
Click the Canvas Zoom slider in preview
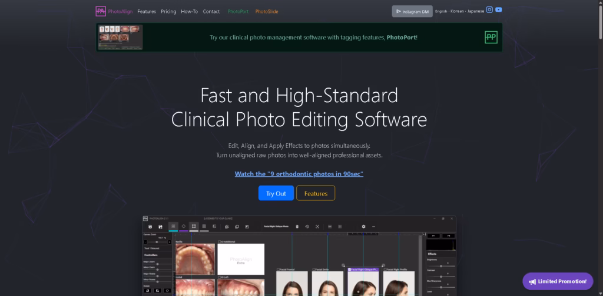157,243
